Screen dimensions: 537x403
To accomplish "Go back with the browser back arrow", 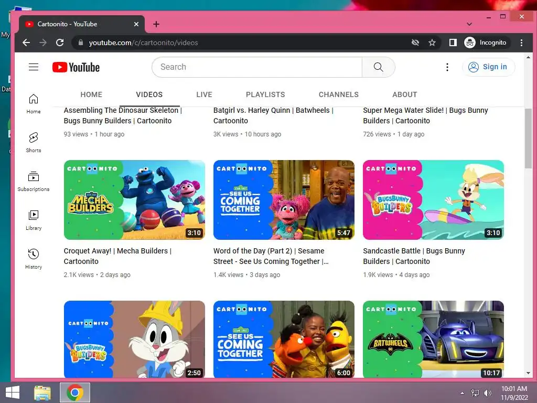I will (x=26, y=43).
